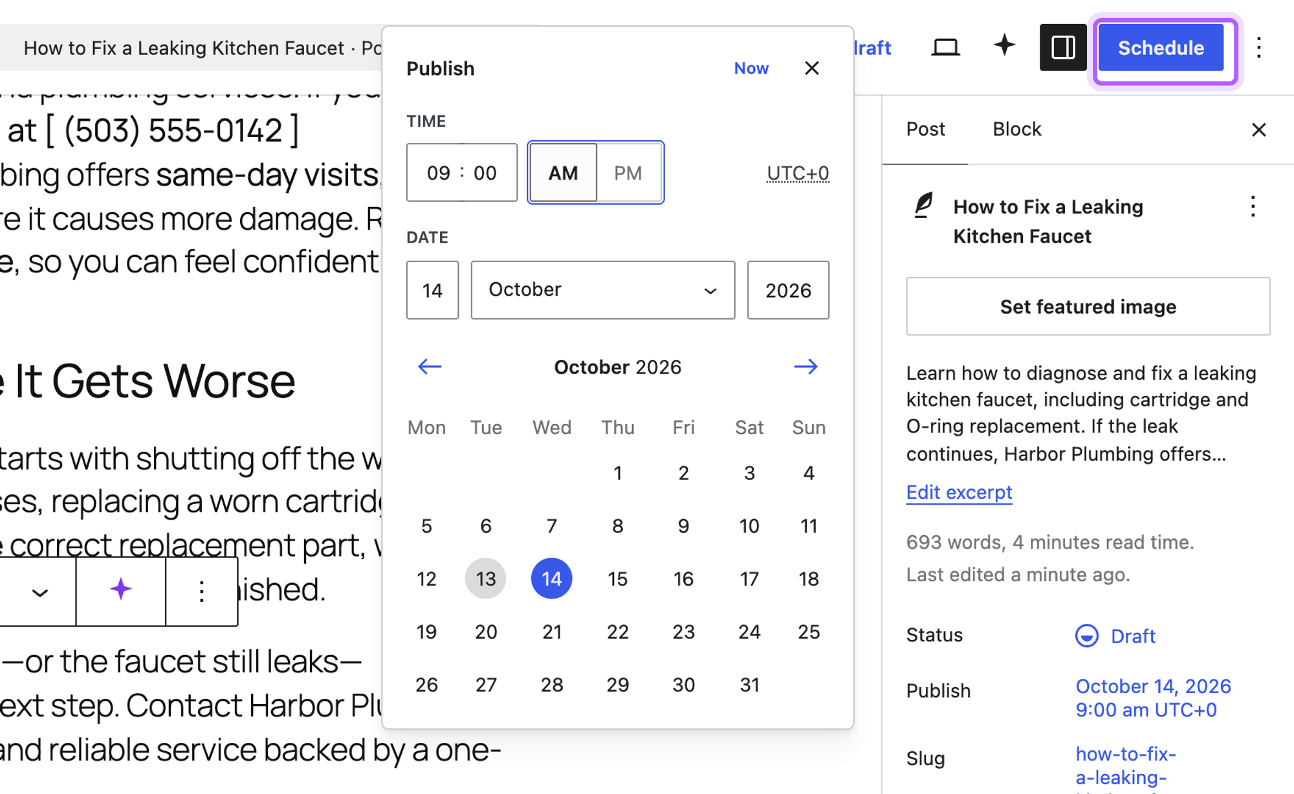Close the settings sidebar
The height and width of the screenshot is (794, 1294).
click(1259, 130)
